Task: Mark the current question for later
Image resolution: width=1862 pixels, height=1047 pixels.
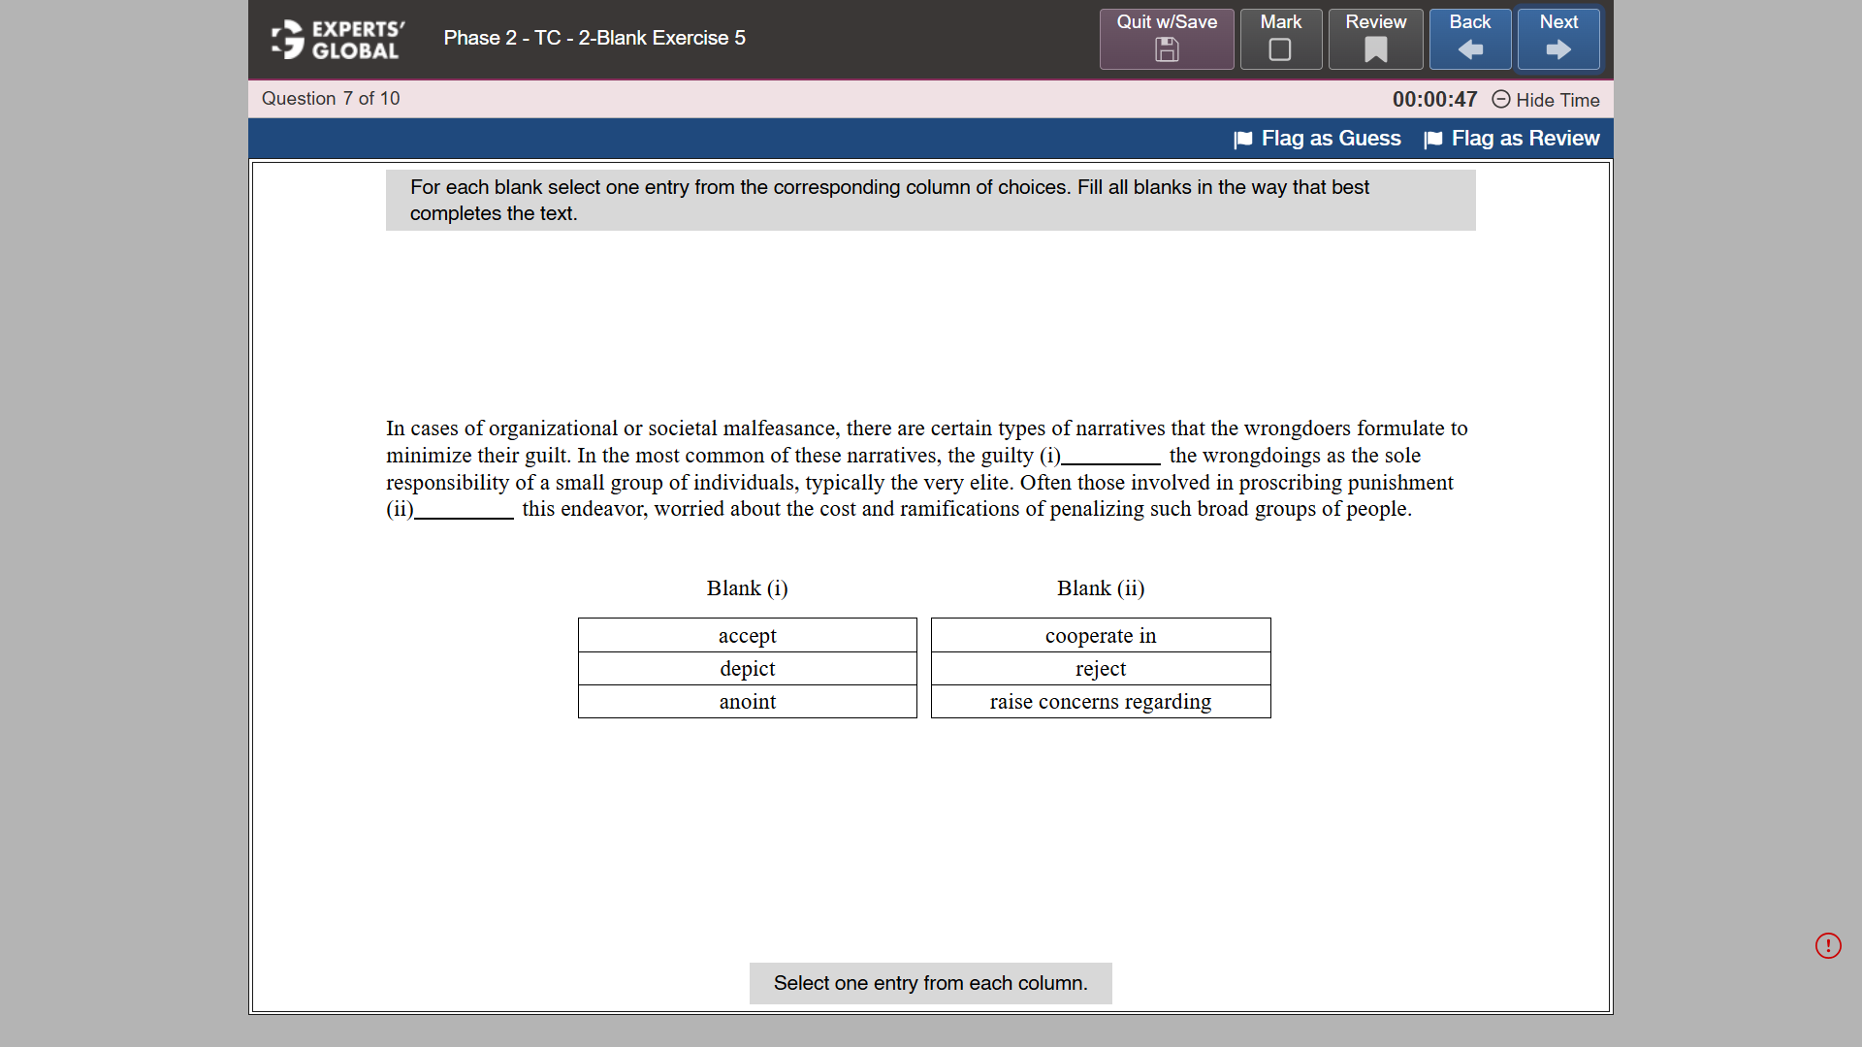Action: 1280,39
